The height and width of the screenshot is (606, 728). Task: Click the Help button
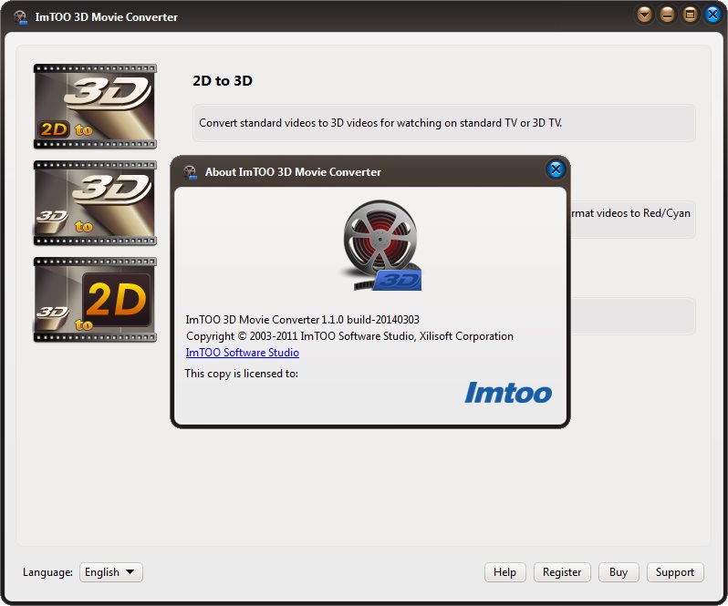pyautogui.click(x=504, y=572)
